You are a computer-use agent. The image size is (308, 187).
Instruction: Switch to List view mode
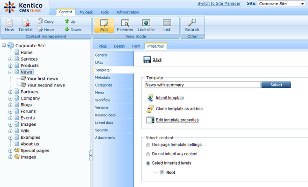[x=167, y=23]
